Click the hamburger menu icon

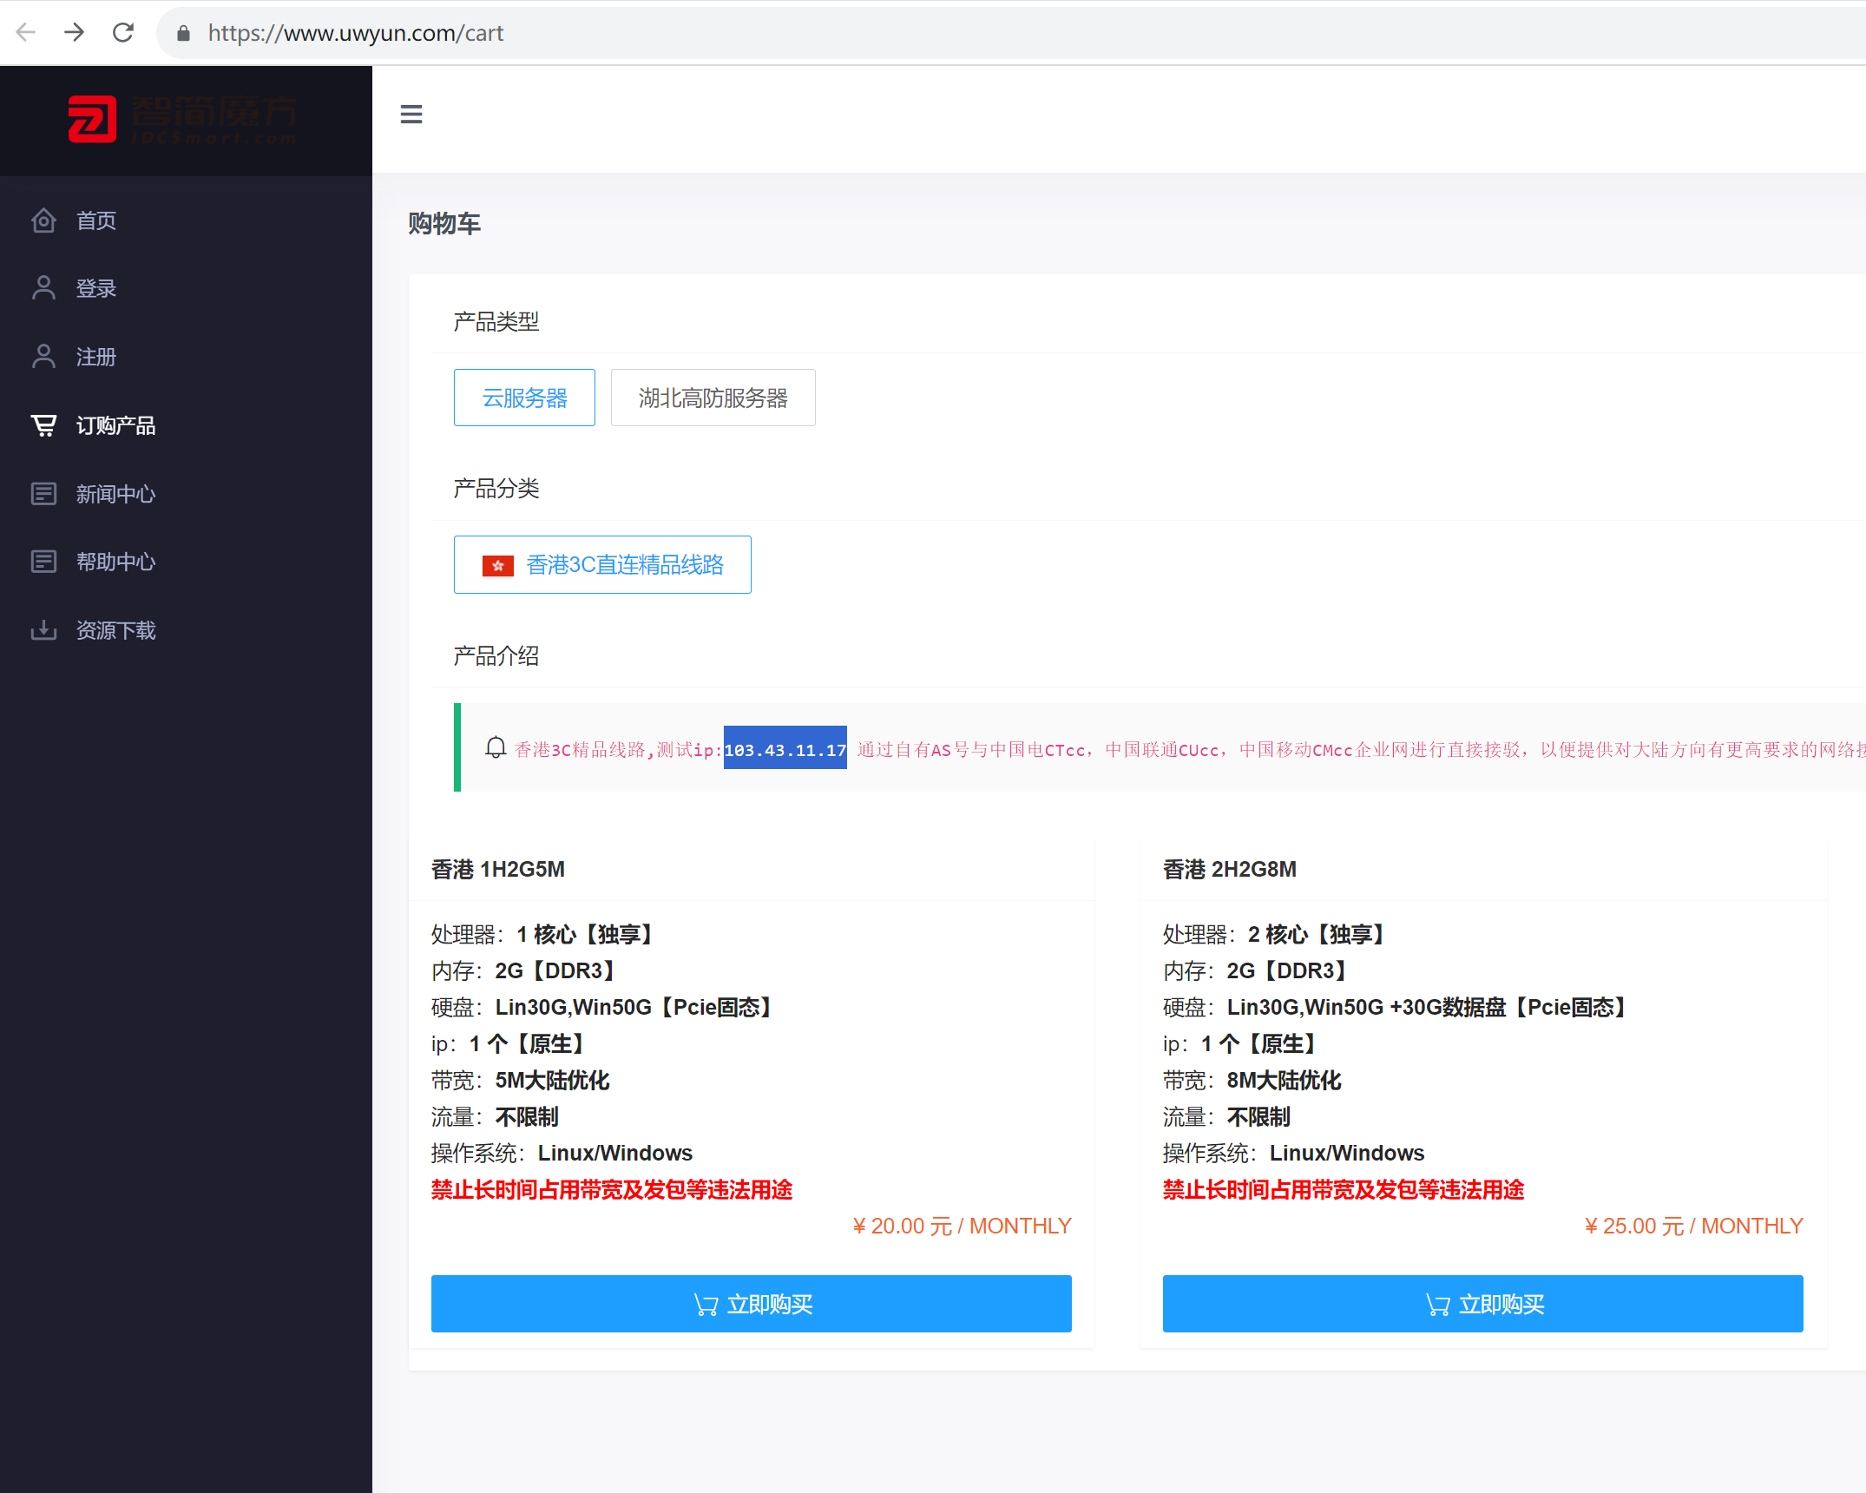coord(411,115)
